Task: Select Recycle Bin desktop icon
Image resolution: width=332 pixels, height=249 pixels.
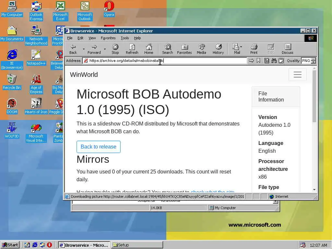Action: (x=12, y=82)
